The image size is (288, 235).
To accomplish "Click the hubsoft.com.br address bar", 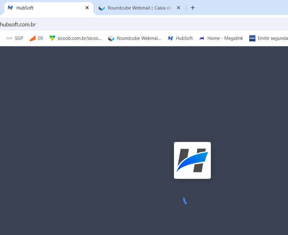I will pyautogui.click(x=144, y=24).
